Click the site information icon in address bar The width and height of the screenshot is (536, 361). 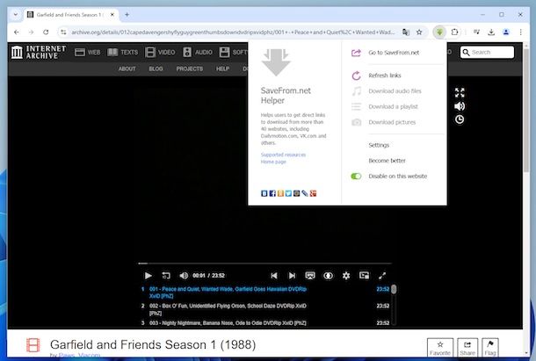(x=63, y=32)
